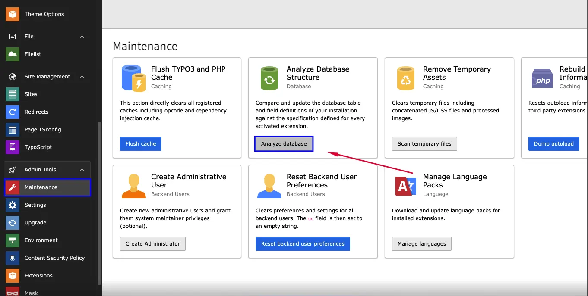Click the 'uc' code text
The width and height of the screenshot is (588, 296).
(310, 218)
